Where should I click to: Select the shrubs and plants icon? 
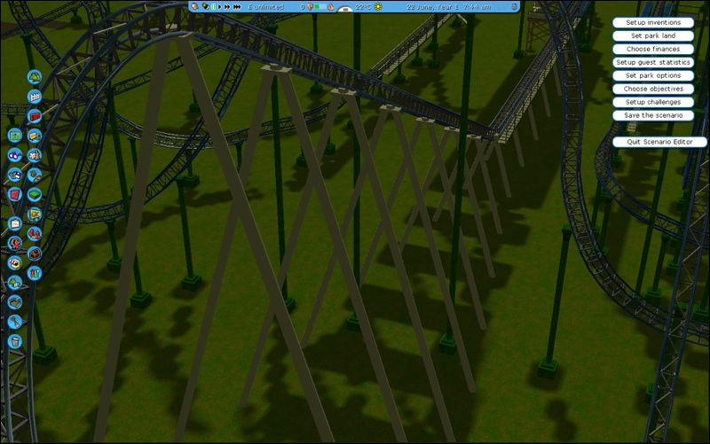click(35, 175)
